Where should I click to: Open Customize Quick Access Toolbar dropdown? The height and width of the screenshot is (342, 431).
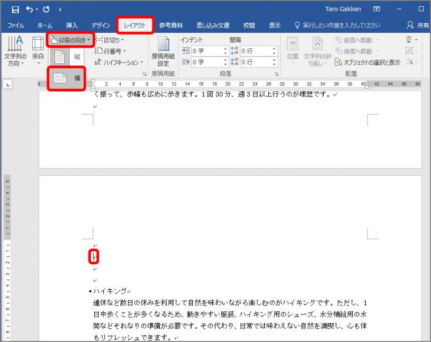point(60,10)
